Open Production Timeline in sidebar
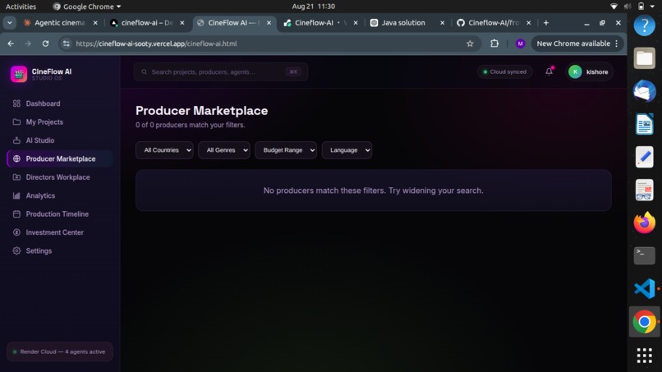 click(59, 214)
